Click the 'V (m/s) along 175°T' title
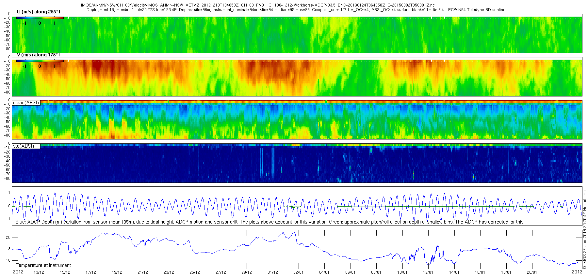Image resolution: width=588 pixels, height=277 pixels. (x=39, y=55)
